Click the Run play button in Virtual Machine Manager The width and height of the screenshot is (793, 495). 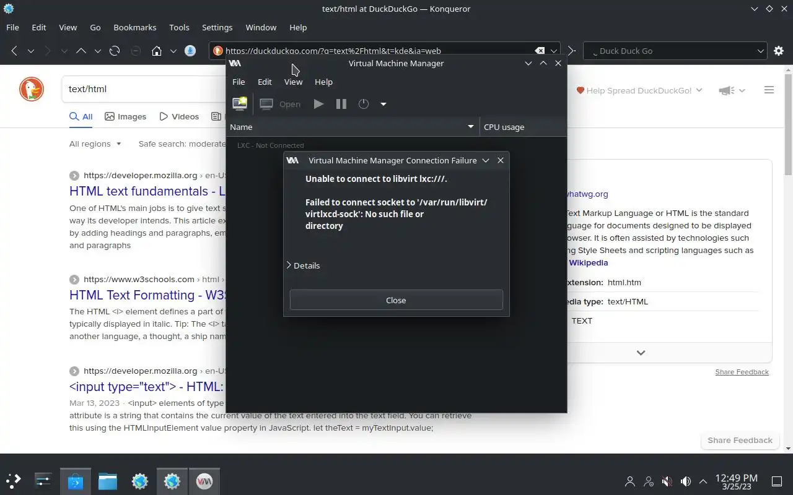click(x=318, y=104)
